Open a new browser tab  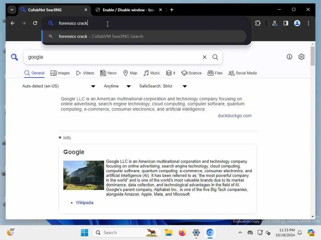(172, 10)
